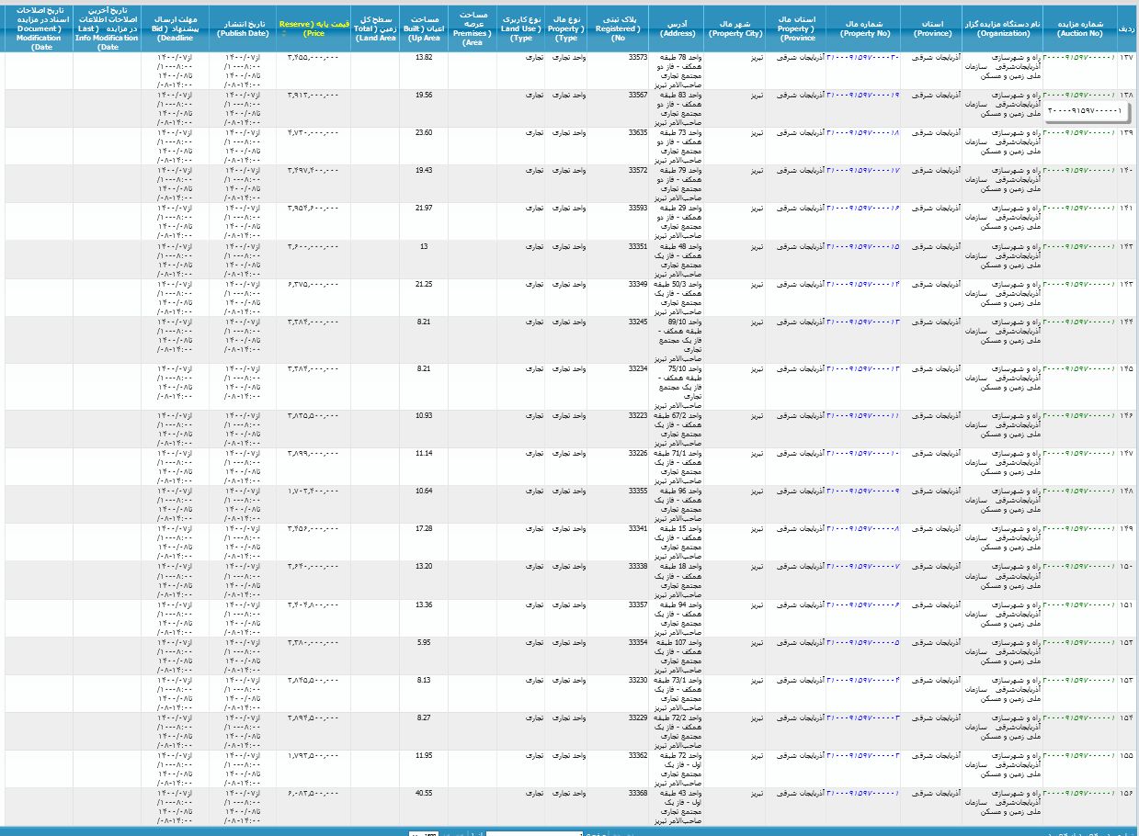Open property number link for plate 33567
Screen dimensions: 1139x836
click(863, 95)
